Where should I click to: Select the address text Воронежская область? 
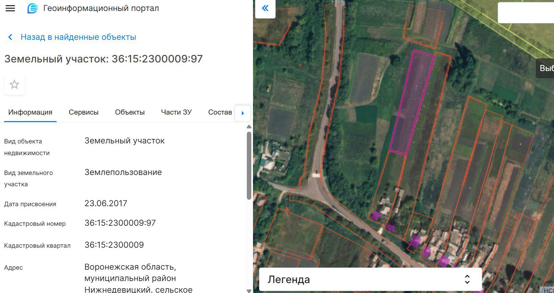[x=130, y=267]
